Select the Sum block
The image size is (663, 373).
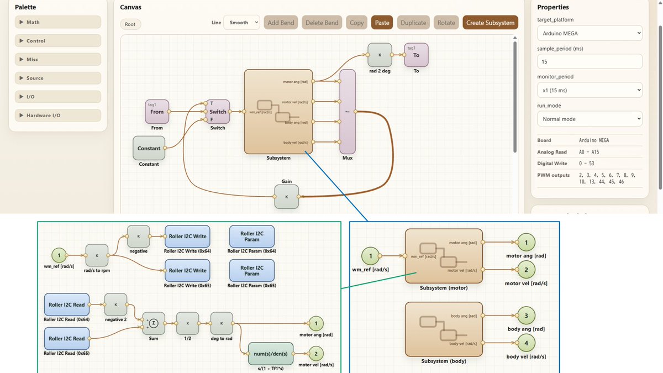pos(154,323)
